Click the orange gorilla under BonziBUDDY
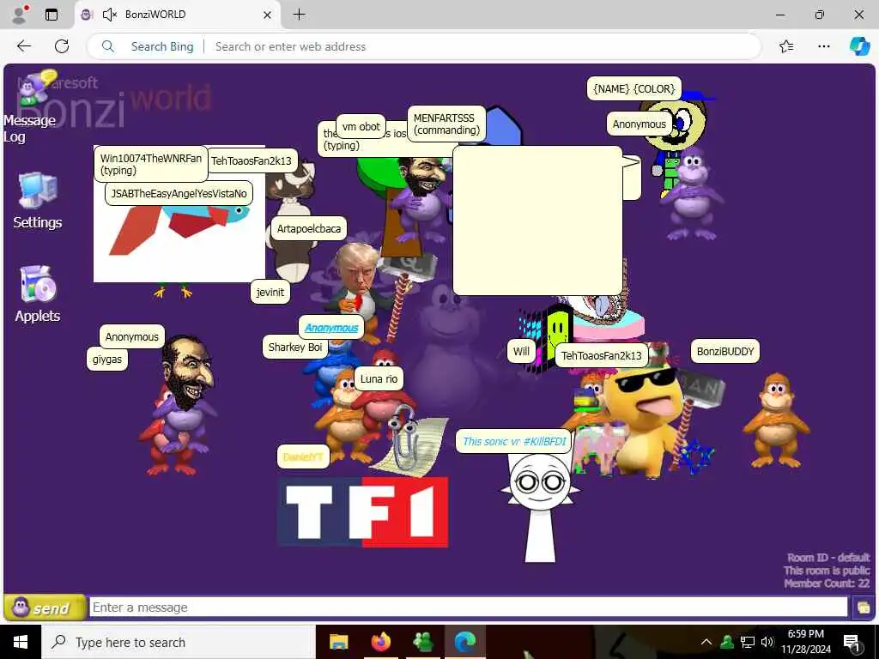Image resolution: width=879 pixels, height=659 pixels. tap(776, 420)
